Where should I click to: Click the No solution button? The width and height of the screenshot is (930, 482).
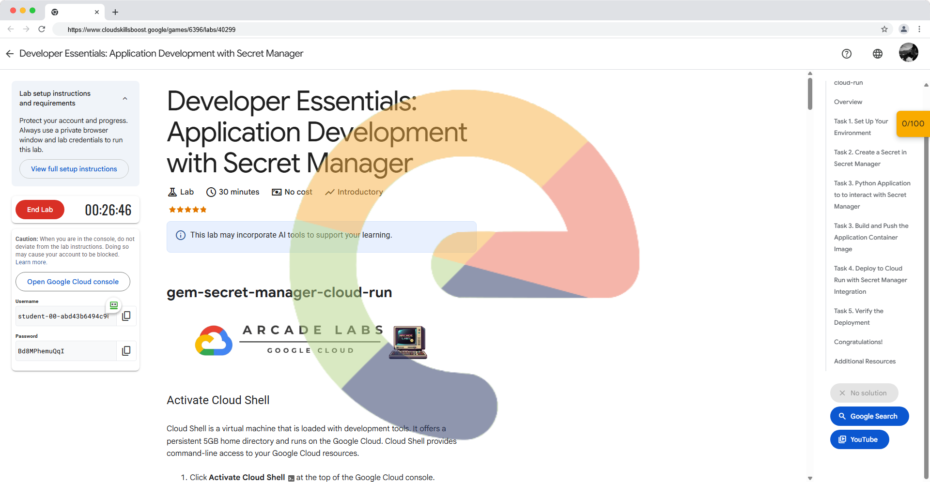click(864, 393)
